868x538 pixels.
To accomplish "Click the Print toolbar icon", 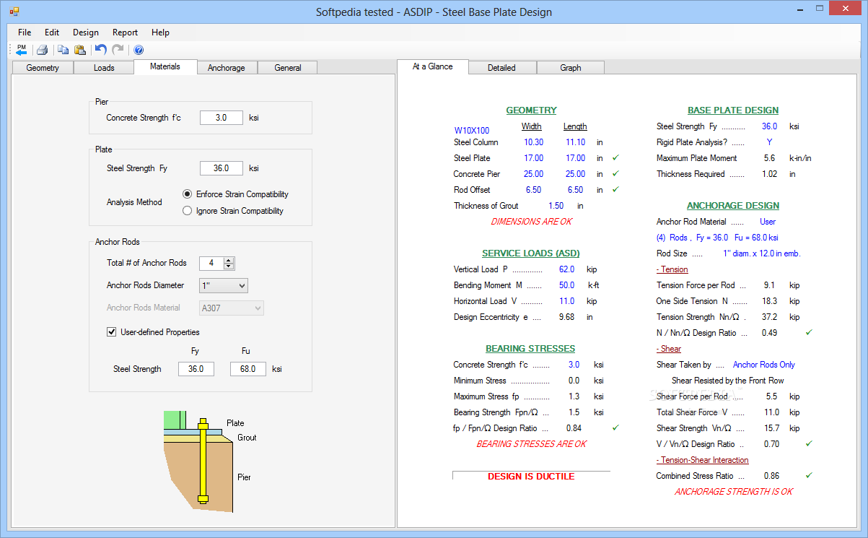I will (43, 50).
